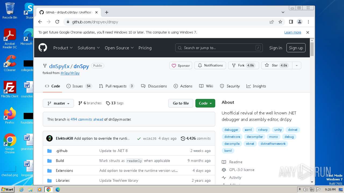Screen dimensions: 344x193
Task: Expand the Solutions menu
Action: [x=89, y=48]
